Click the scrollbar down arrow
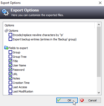The height and width of the screenshot is (106, 104). [x=99, y=92]
